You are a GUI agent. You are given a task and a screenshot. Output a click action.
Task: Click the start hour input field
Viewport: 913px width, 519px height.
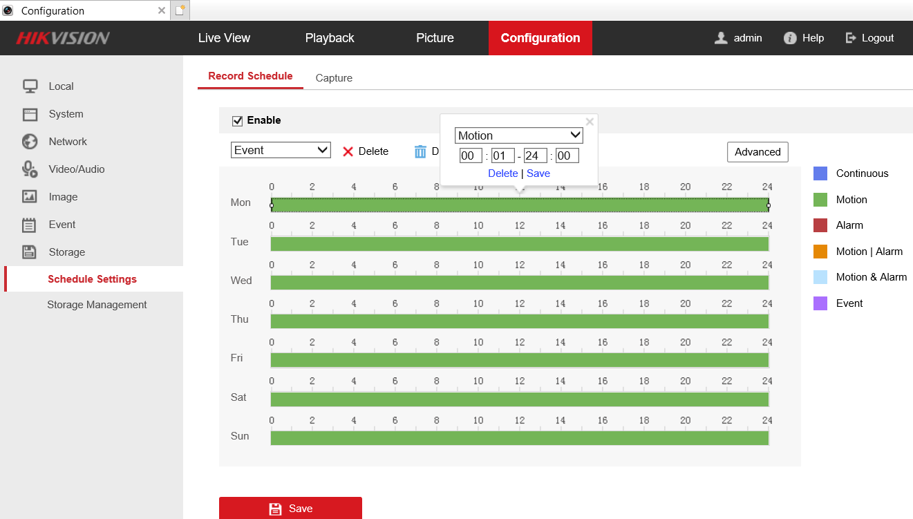(x=471, y=155)
